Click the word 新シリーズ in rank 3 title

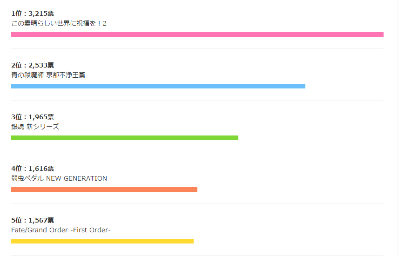point(43,127)
